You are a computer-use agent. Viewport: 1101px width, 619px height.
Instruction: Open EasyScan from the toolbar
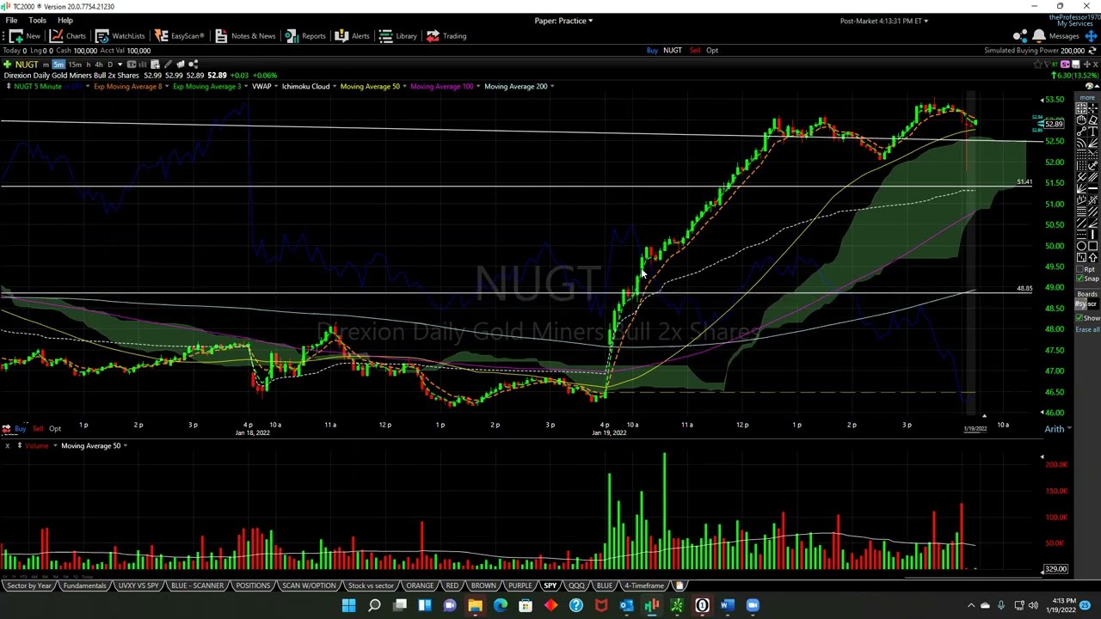[x=180, y=35]
